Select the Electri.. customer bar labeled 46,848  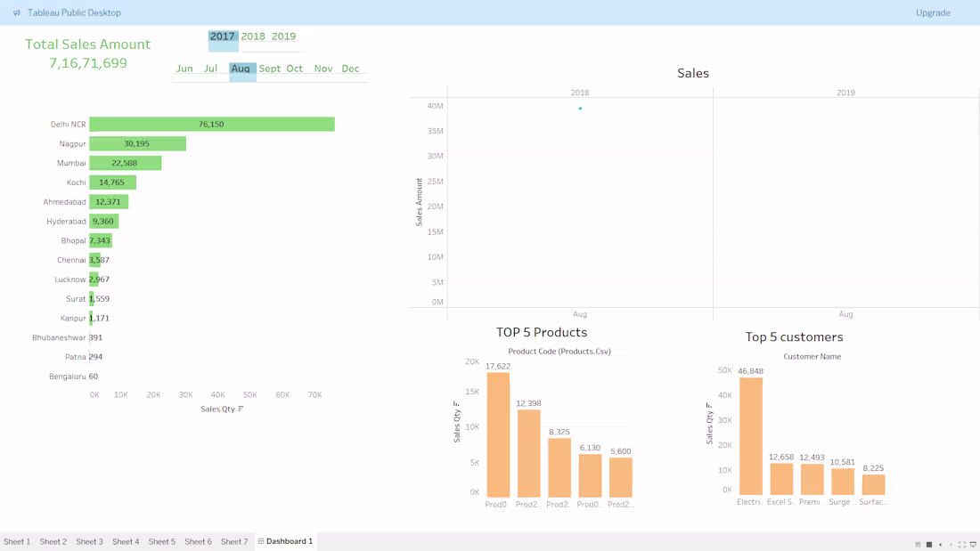pos(751,436)
